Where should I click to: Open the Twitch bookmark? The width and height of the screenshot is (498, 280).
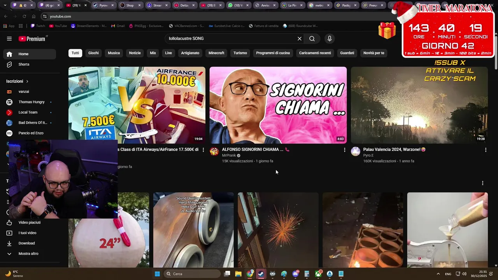tap(37, 26)
